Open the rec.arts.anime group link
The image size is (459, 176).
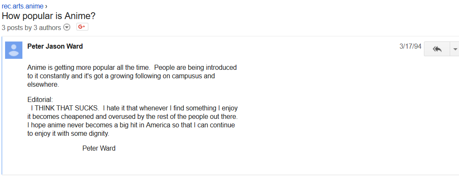pyautogui.click(x=22, y=6)
